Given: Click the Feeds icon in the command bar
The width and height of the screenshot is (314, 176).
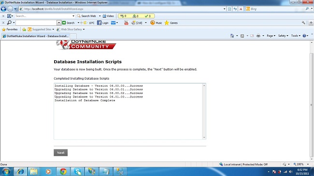Looking at the screenshot, I should coord(242,36).
